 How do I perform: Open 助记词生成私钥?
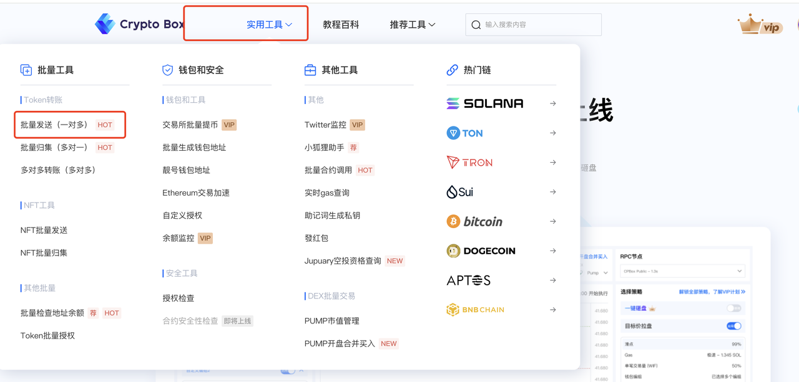(x=332, y=216)
